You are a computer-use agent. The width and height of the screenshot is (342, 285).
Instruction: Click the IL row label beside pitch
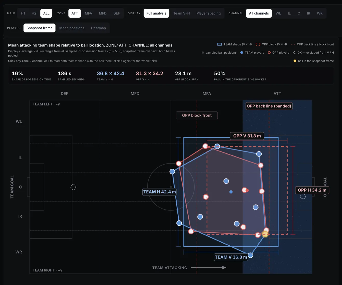(20, 158)
